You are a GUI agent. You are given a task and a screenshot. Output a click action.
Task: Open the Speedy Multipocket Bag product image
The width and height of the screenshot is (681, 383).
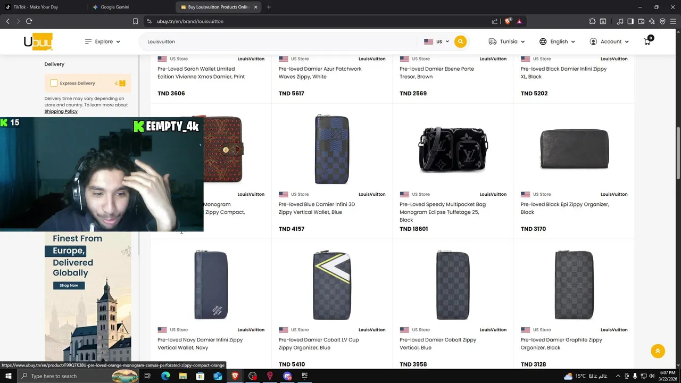[453, 149]
